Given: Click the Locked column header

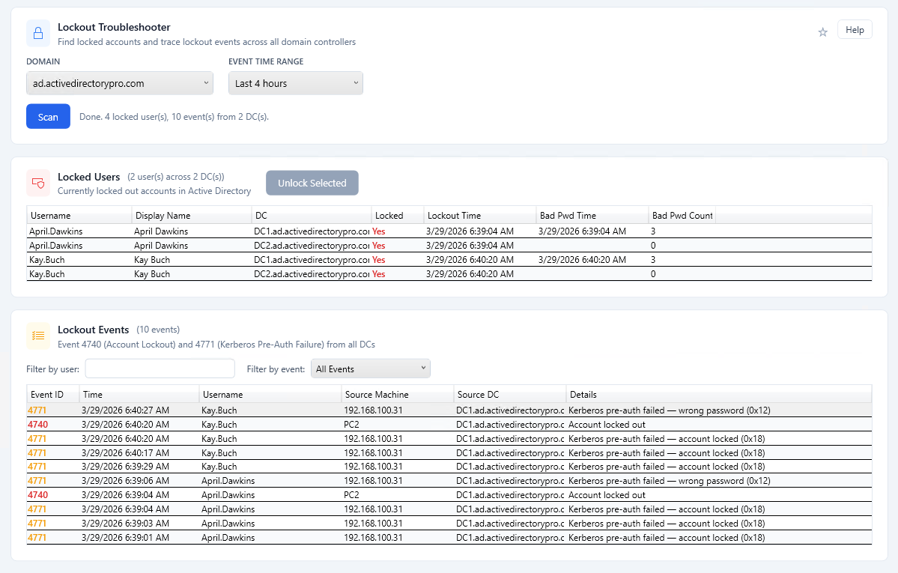Looking at the screenshot, I should 398,216.
